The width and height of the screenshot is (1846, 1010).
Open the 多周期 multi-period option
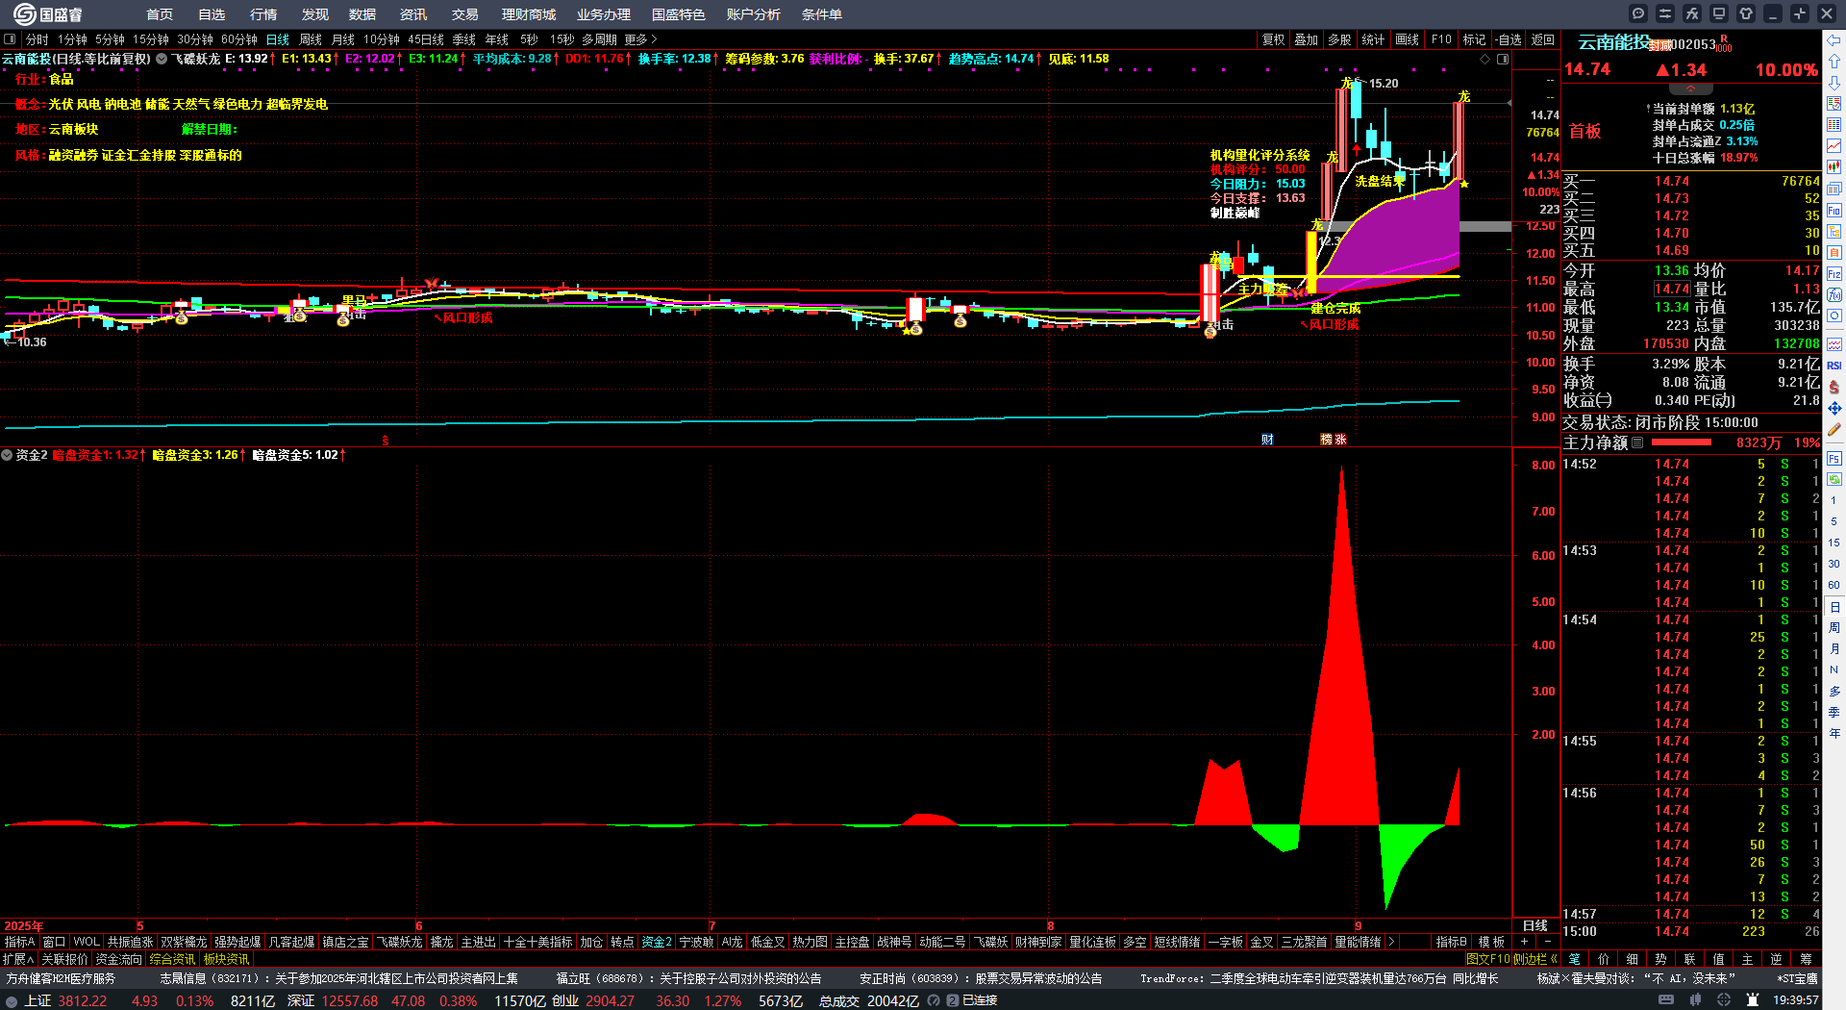pyautogui.click(x=599, y=39)
